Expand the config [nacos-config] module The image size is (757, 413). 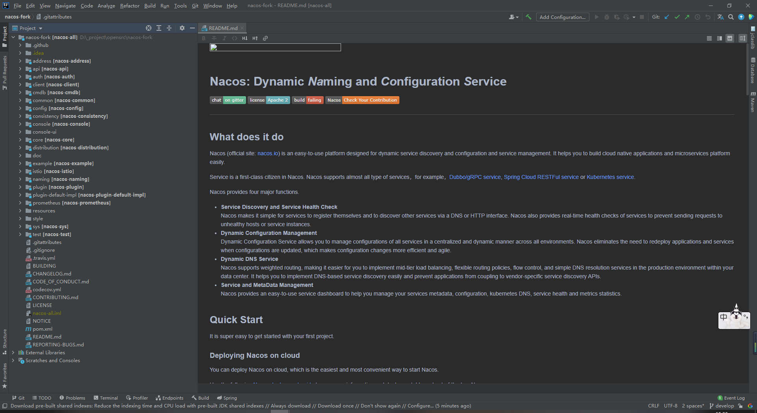click(x=20, y=108)
